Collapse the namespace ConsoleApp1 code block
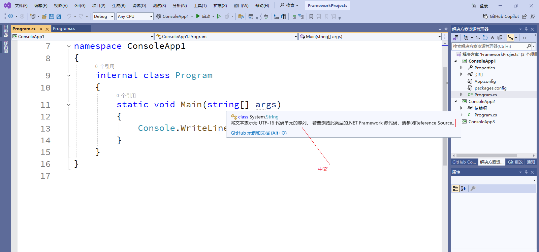The image size is (539, 252). [x=69, y=46]
